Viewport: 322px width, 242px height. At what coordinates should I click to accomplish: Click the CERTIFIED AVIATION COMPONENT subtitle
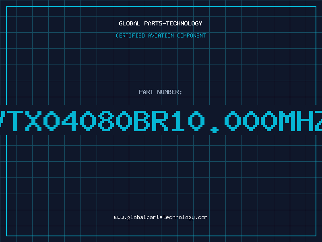click(x=161, y=35)
